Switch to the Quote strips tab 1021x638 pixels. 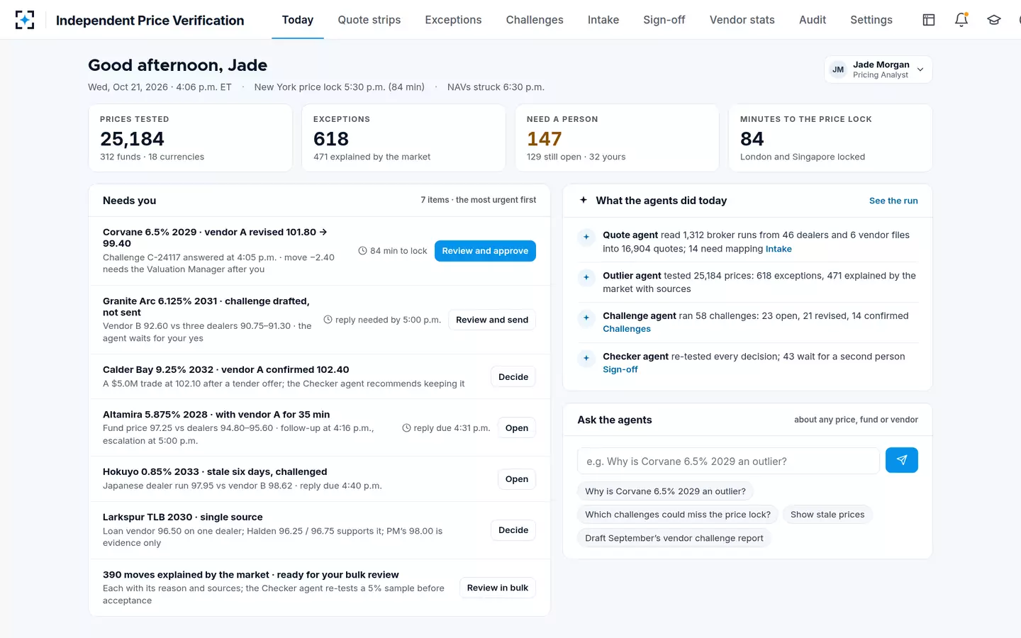pyautogui.click(x=369, y=20)
